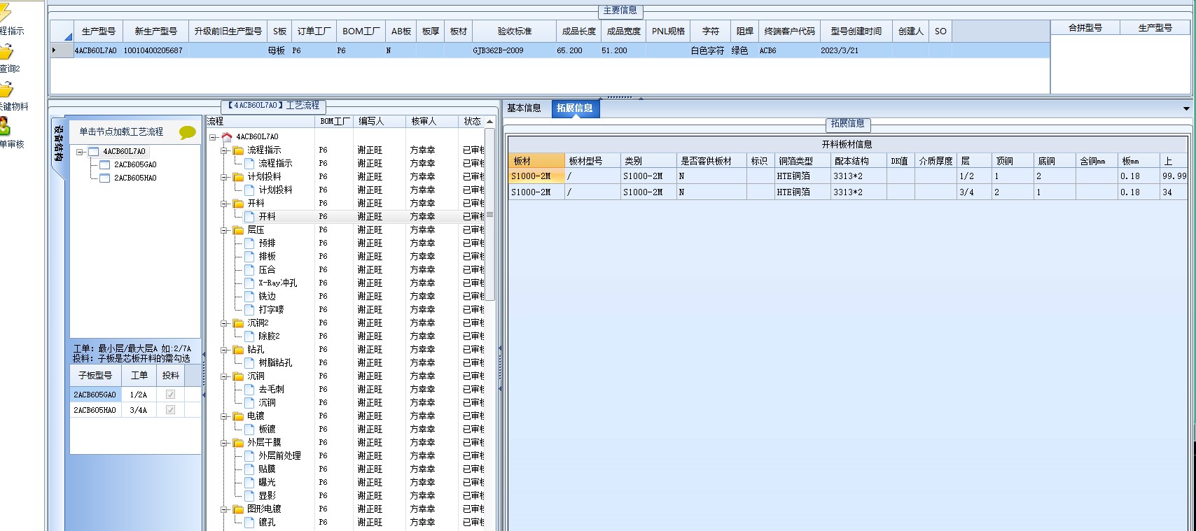Click the folder icon of 钻孔 group
Screen dimensions: 1196x531
[x=238, y=350]
